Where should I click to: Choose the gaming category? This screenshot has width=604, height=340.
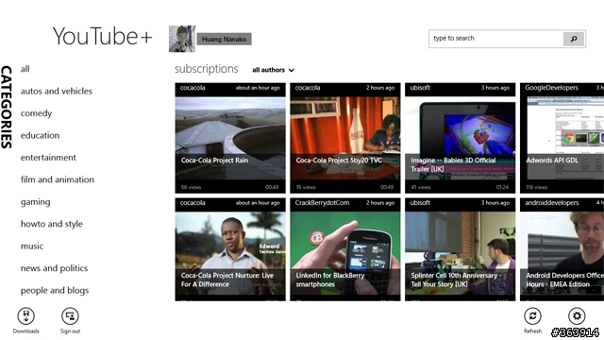click(x=36, y=202)
